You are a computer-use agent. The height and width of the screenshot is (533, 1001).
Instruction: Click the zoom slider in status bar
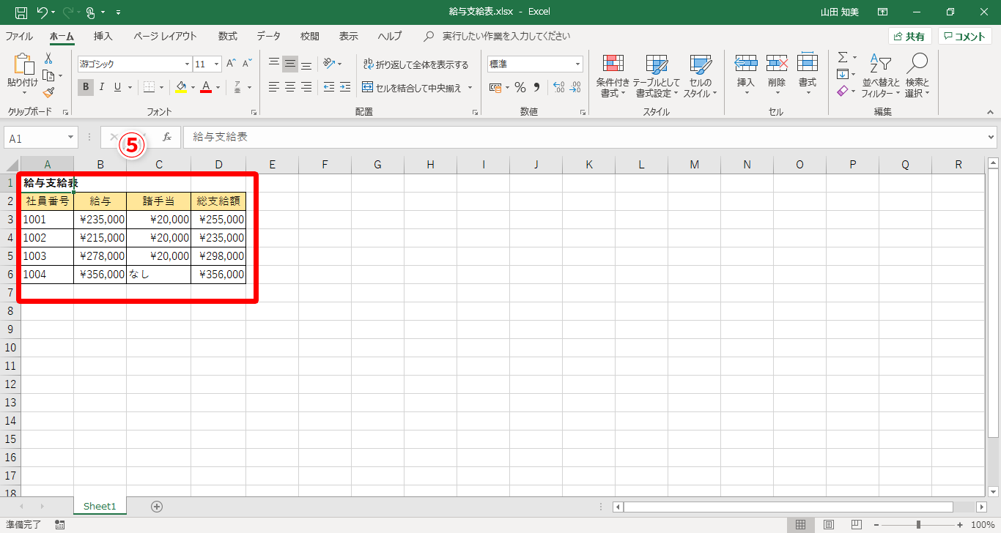coord(919,524)
